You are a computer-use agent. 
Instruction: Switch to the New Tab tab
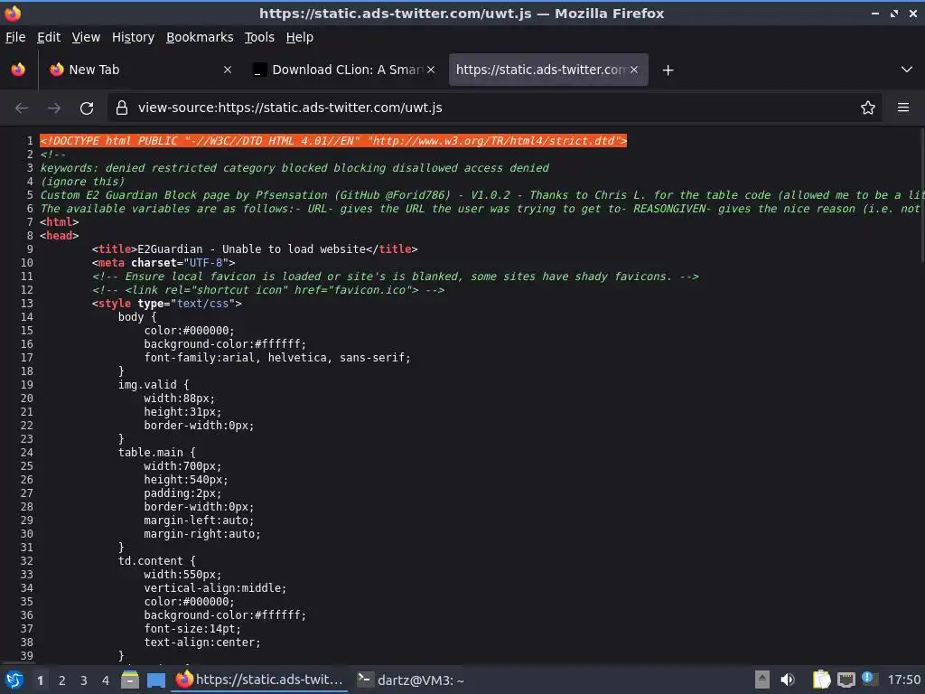(140, 70)
